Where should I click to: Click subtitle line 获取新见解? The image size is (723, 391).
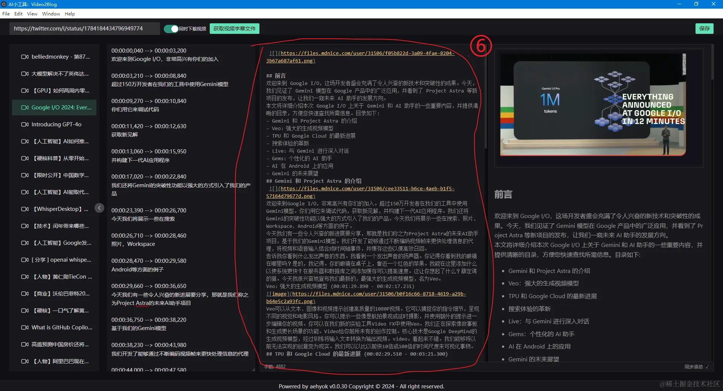[125, 135]
